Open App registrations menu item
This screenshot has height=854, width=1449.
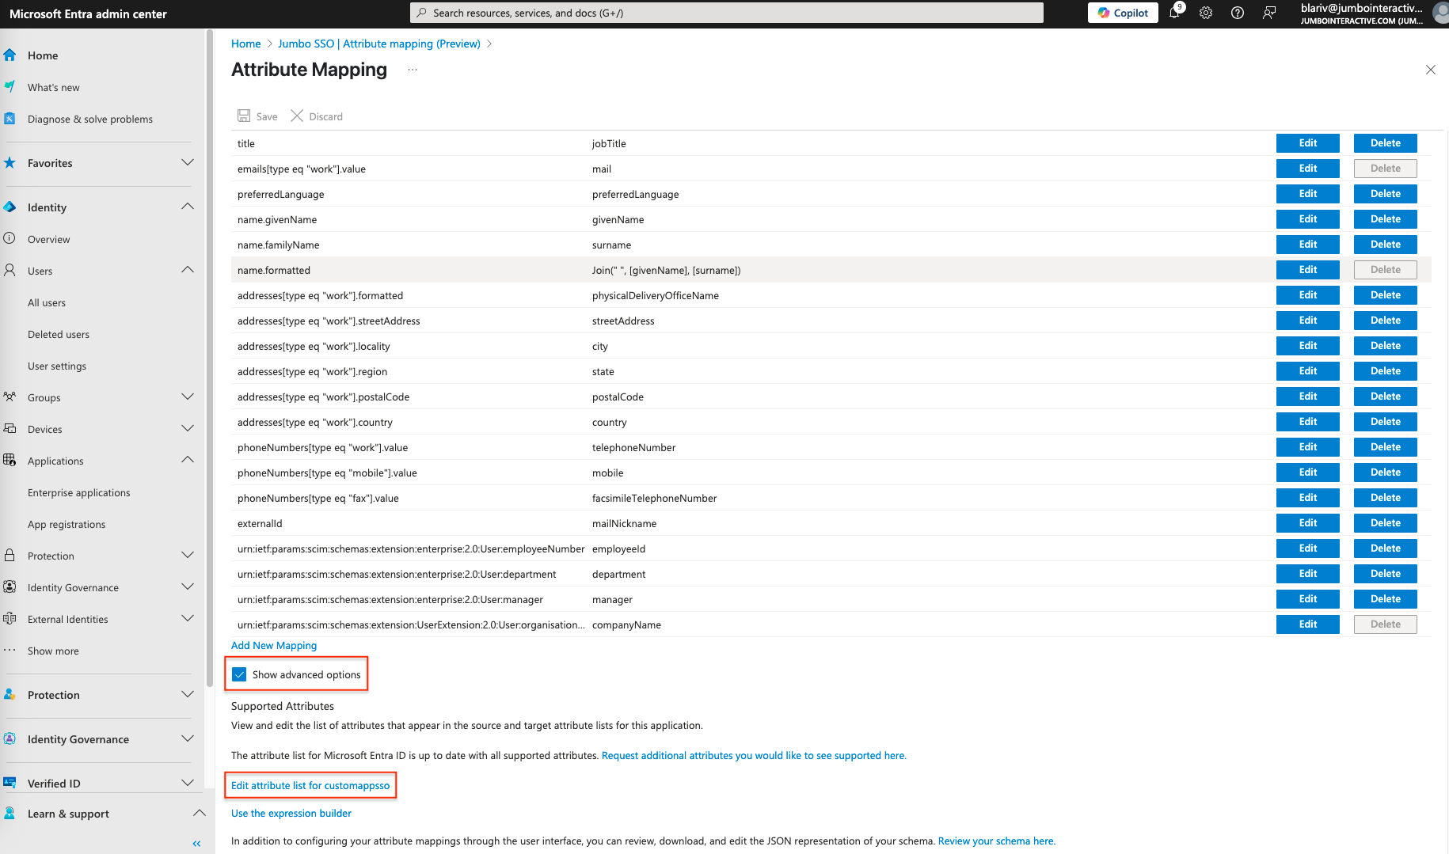coord(67,524)
